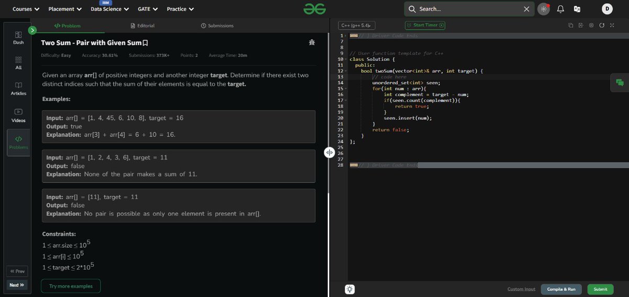Screen dimensions: 629x297
Task: Click the folded driver code marker at line 28
Action: 354,165
